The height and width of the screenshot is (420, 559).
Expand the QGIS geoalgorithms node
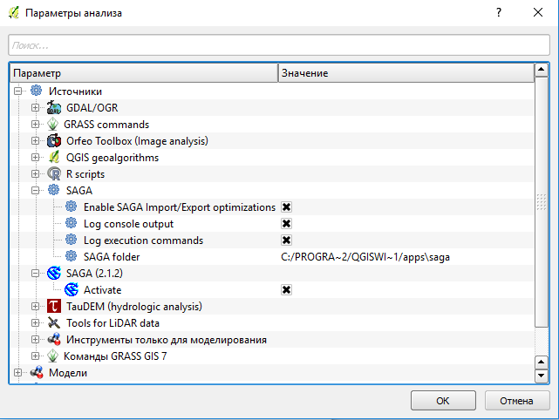[x=35, y=157]
